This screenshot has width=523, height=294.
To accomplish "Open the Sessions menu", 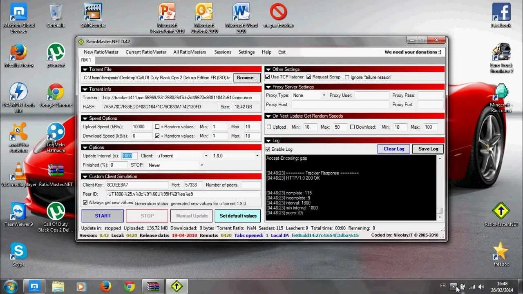I will [223, 52].
